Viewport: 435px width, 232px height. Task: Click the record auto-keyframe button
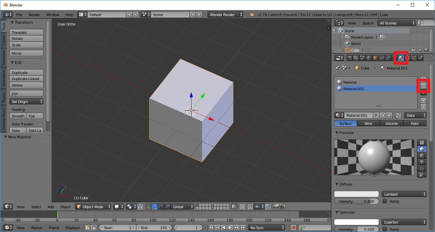coord(293,227)
